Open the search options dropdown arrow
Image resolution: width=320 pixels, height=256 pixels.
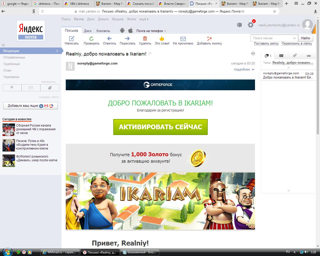[294, 38]
